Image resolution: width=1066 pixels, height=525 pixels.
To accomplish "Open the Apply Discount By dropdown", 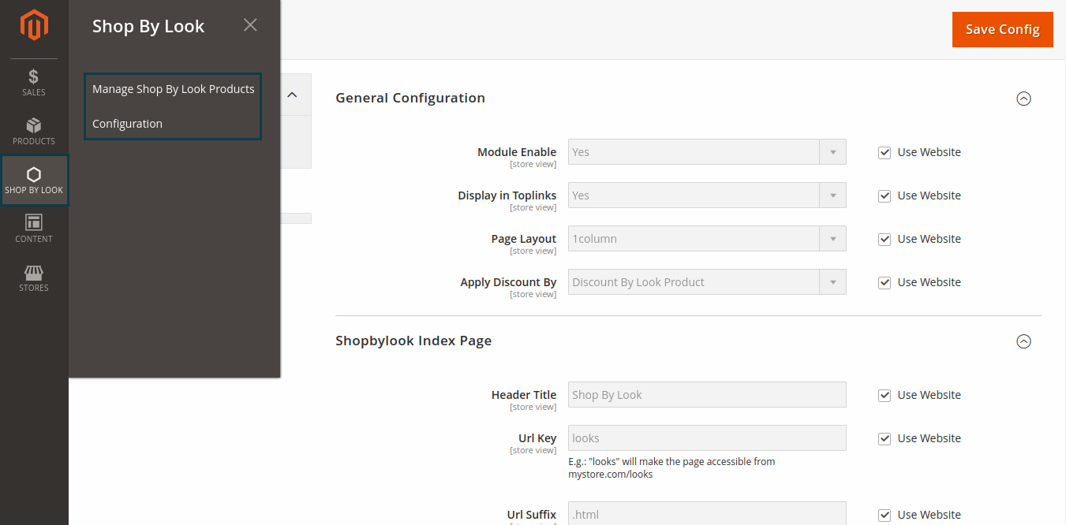I will pyautogui.click(x=707, y=282).
